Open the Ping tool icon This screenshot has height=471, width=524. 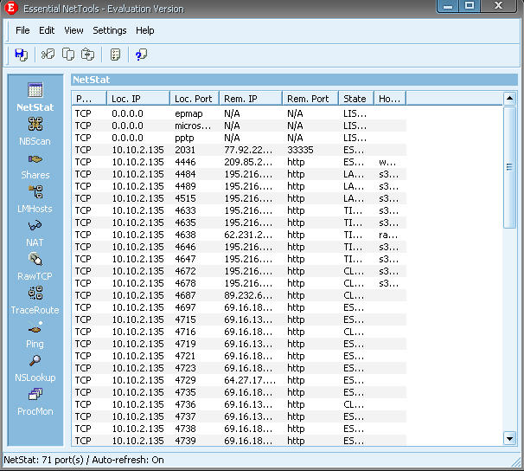(35, 328)
